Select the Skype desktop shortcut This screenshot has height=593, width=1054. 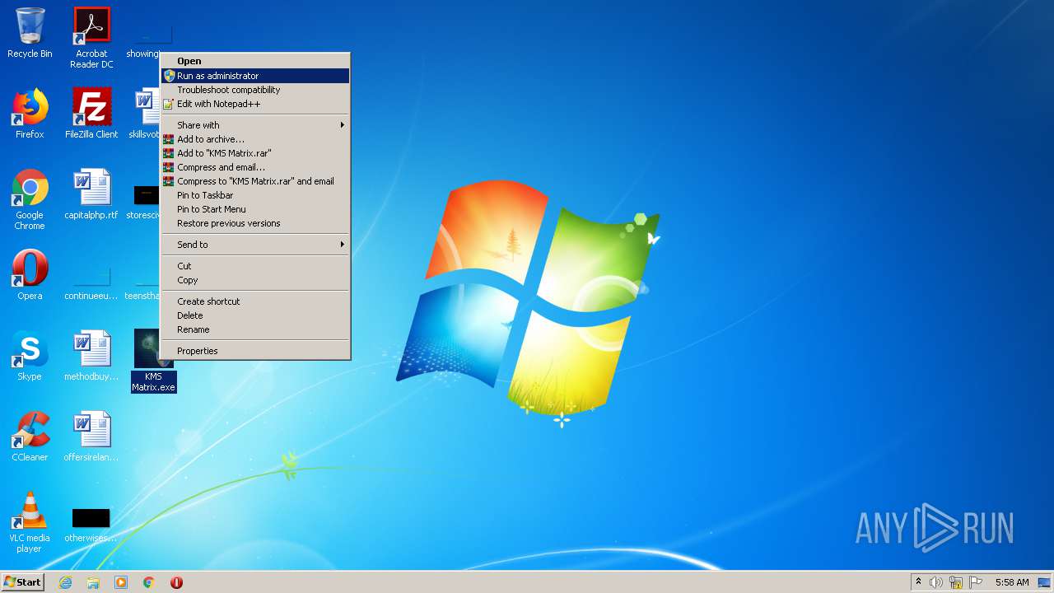(30, 356)
